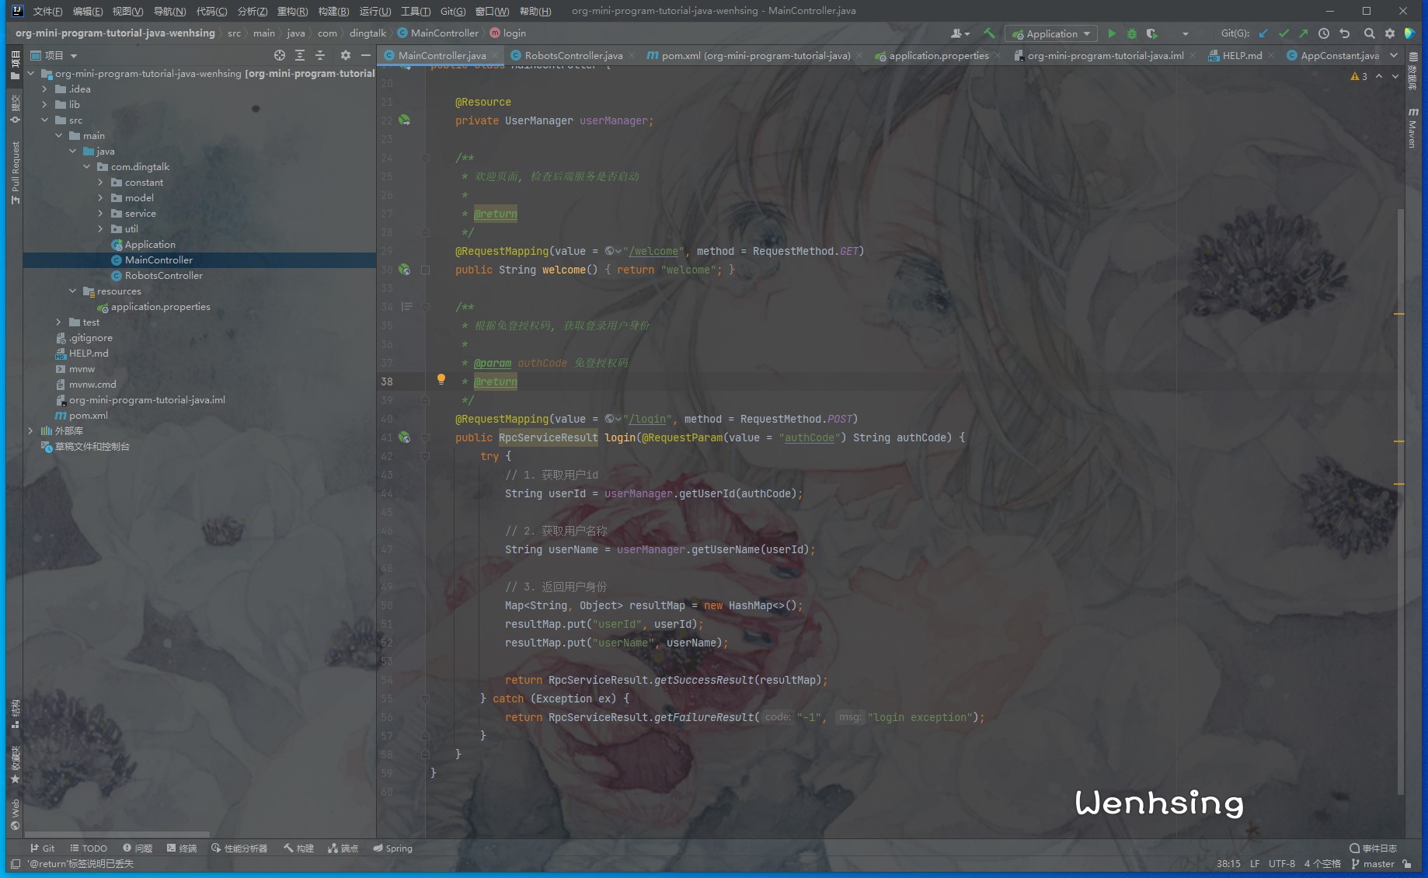Show Git history clock icon
Viewport: 1428px width, 878px height.
click(x=1324, y=33)
